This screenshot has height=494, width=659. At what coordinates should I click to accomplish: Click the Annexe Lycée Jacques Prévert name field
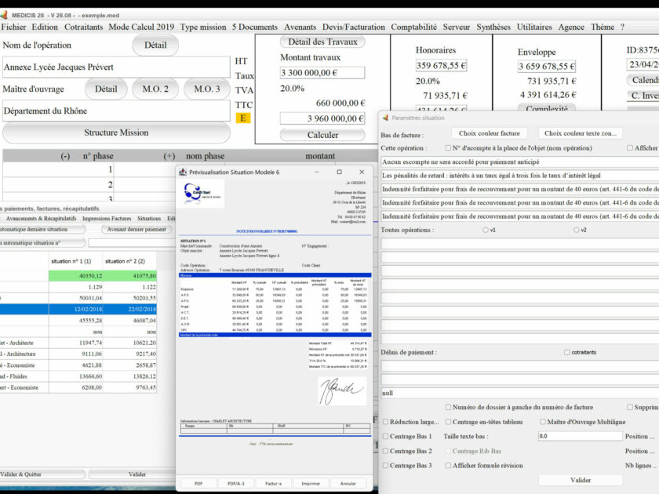pyautogui.click(x=116, y=67)
